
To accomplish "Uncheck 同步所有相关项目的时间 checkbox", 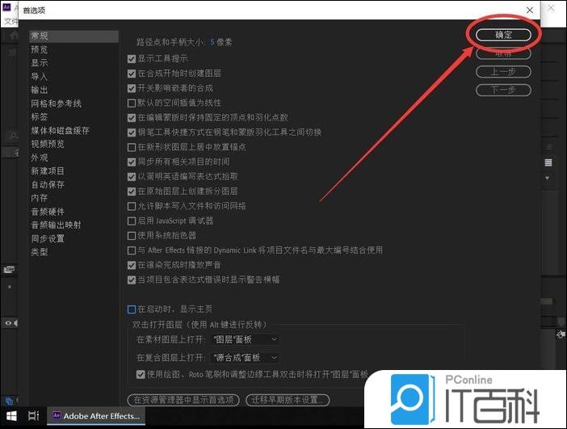I will 132,162.
